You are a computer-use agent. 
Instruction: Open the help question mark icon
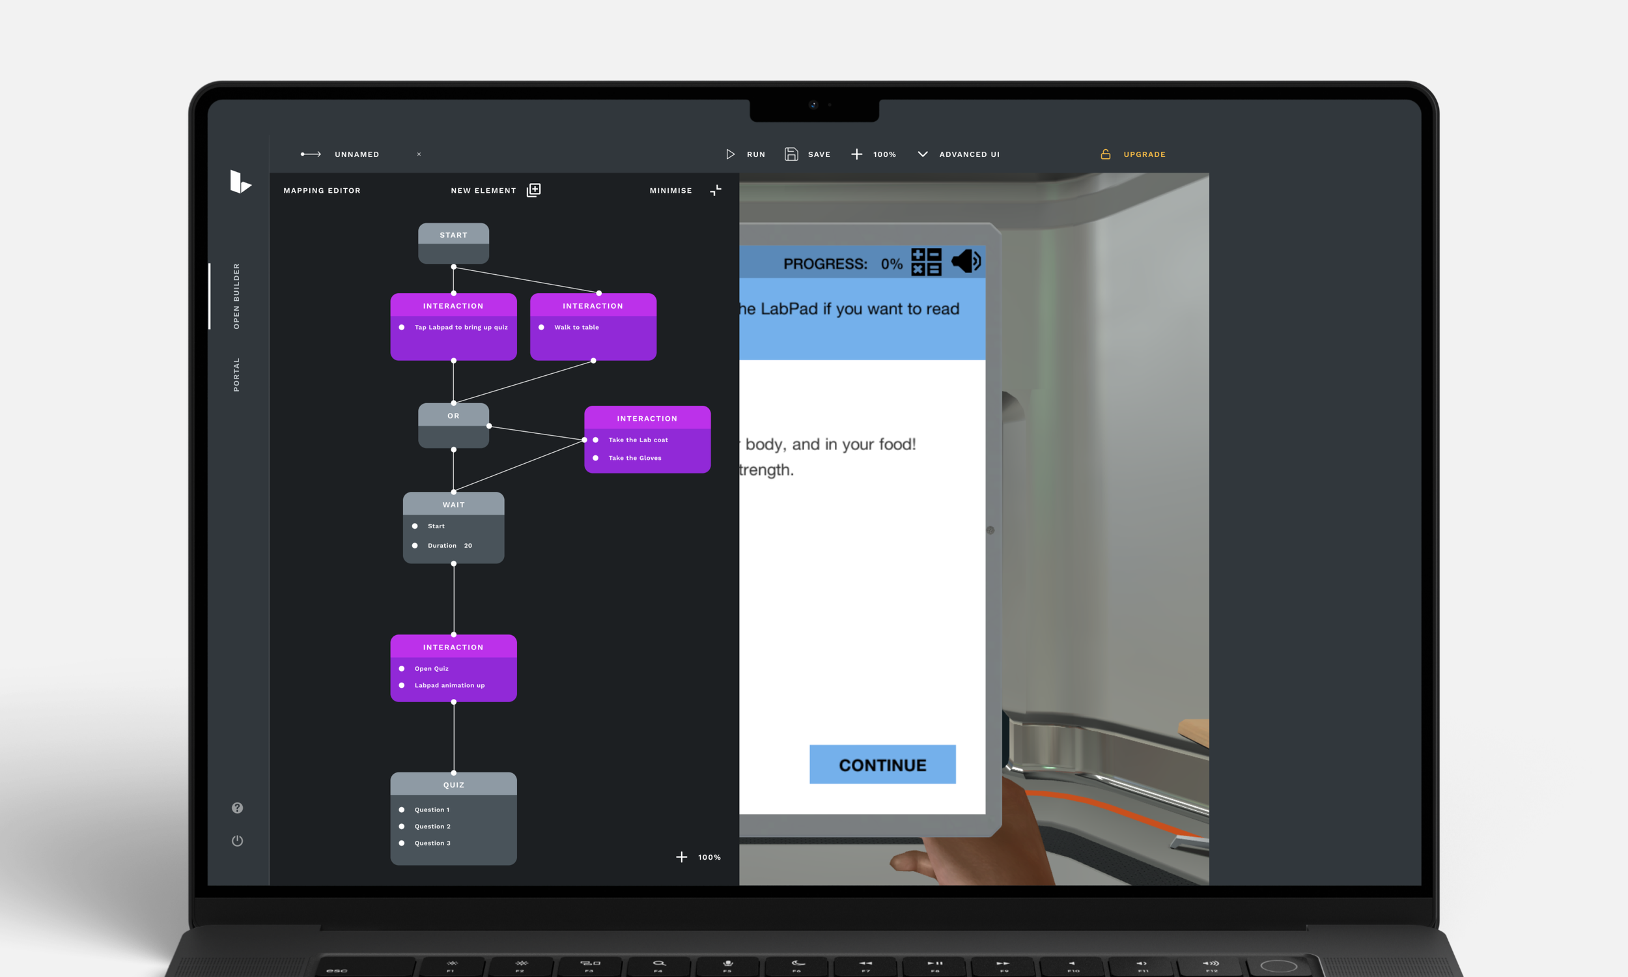[238, 808]
